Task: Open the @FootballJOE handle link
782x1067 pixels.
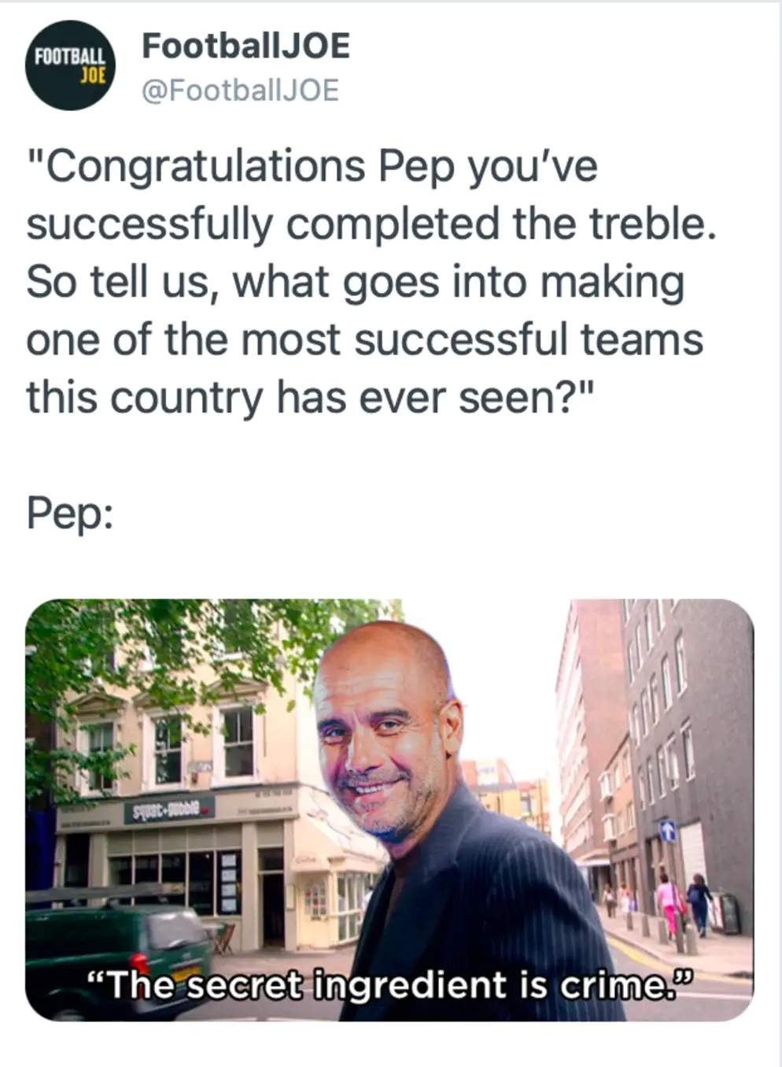Action: click(240, 91)
